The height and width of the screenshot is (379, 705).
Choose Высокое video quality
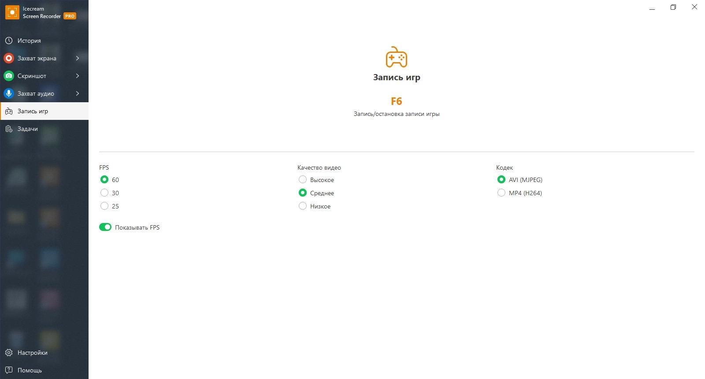303,179
